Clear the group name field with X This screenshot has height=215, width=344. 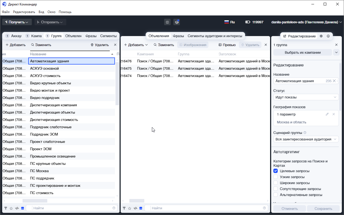[x=334, y=81]
